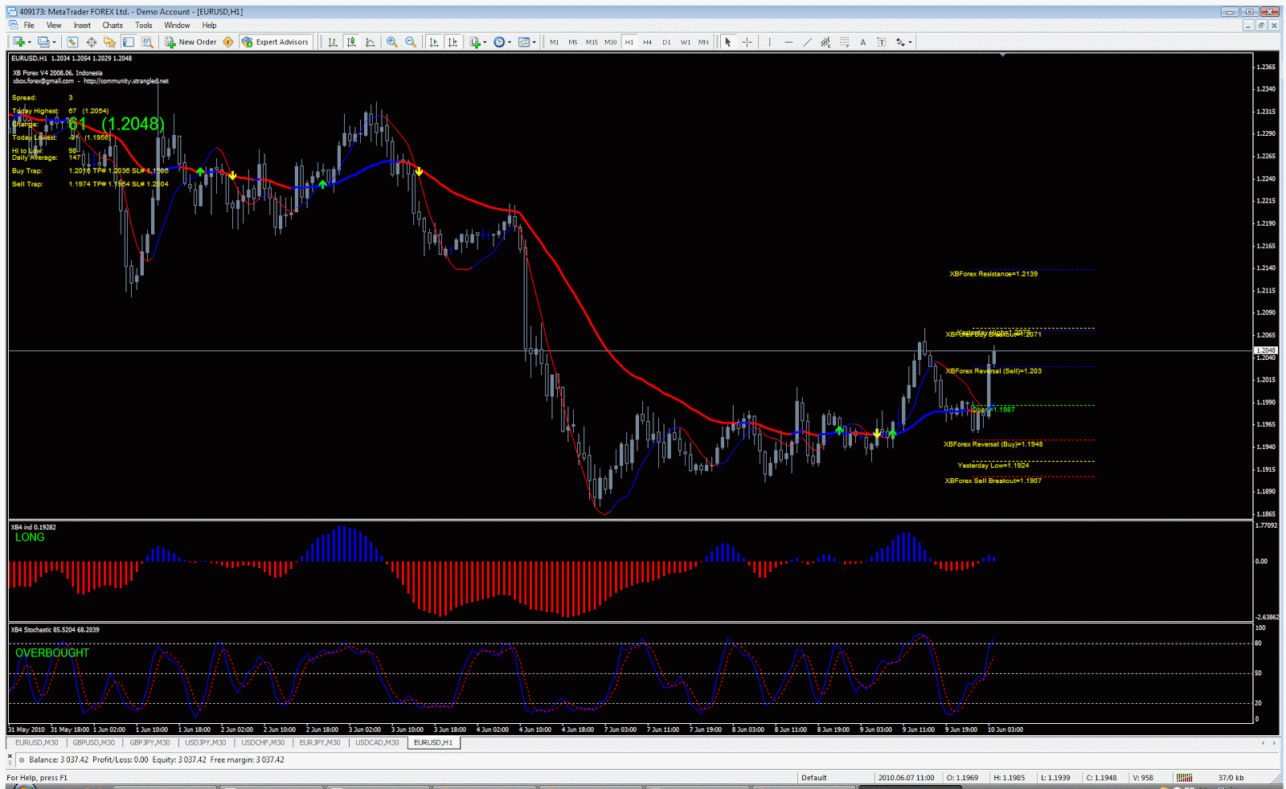The image size is (1286, 789).
Task: Select the W1 timeframe button
Action: (686, 42)
